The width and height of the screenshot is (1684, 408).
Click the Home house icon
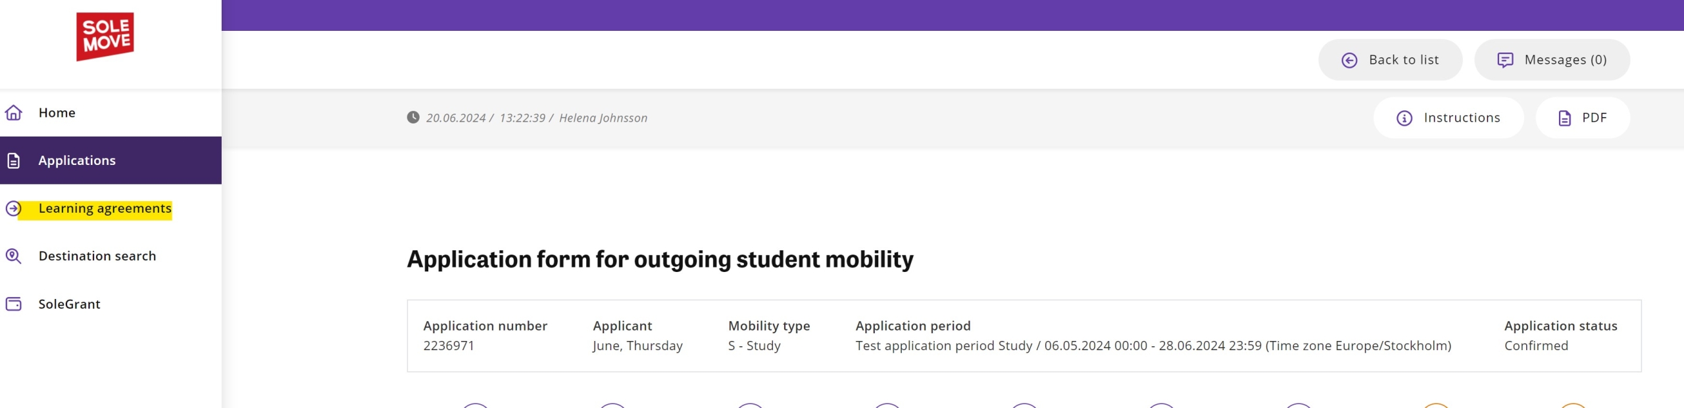click(x=14, y=112)
